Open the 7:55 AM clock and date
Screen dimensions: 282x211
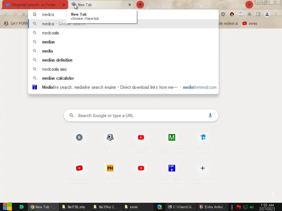pyautogui.click(x=267, y=207)
